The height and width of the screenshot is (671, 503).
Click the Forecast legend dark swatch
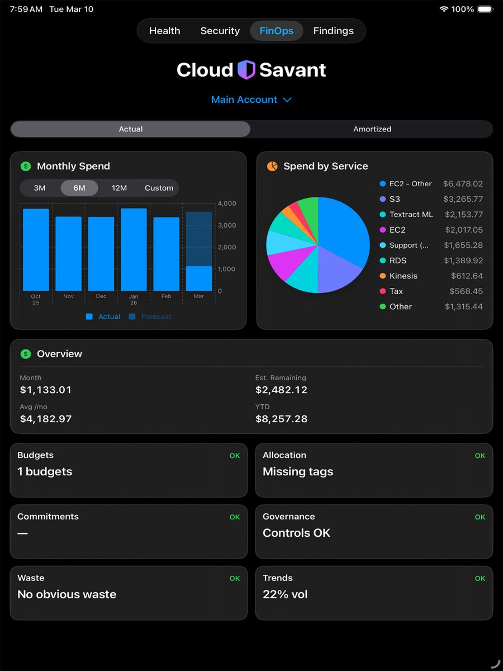tap(132, 316)
